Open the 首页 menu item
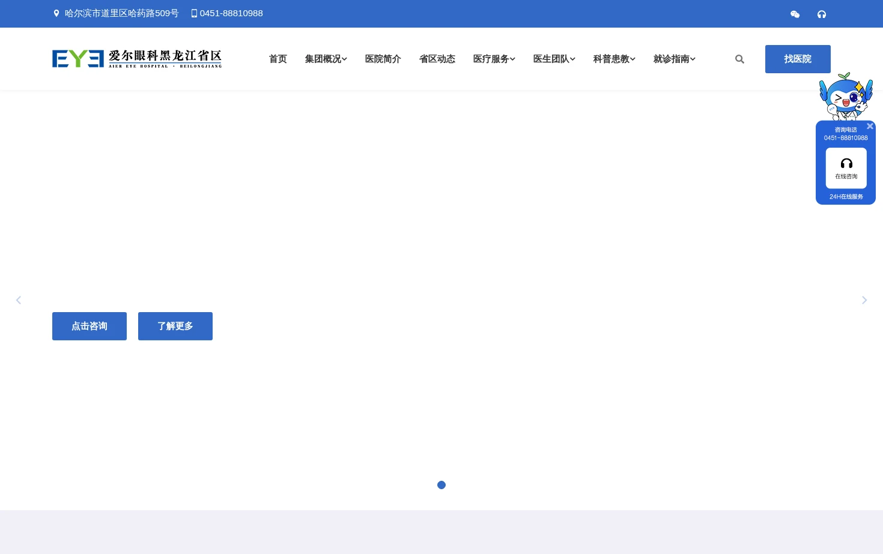 [278, 59]
